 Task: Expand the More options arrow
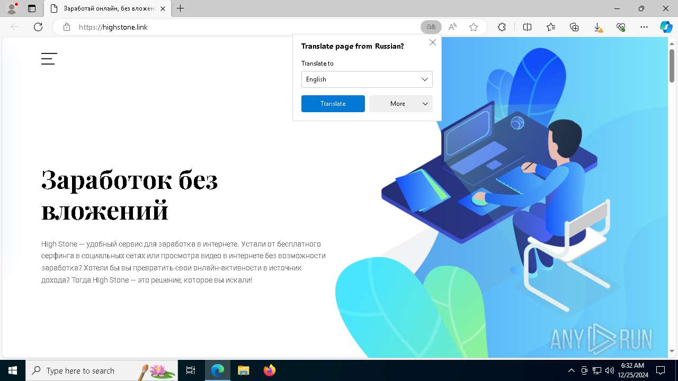[x=425, y=104]
